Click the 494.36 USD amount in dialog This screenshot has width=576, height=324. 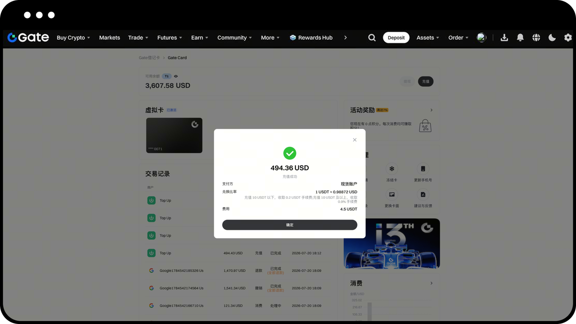pos(290,168)
